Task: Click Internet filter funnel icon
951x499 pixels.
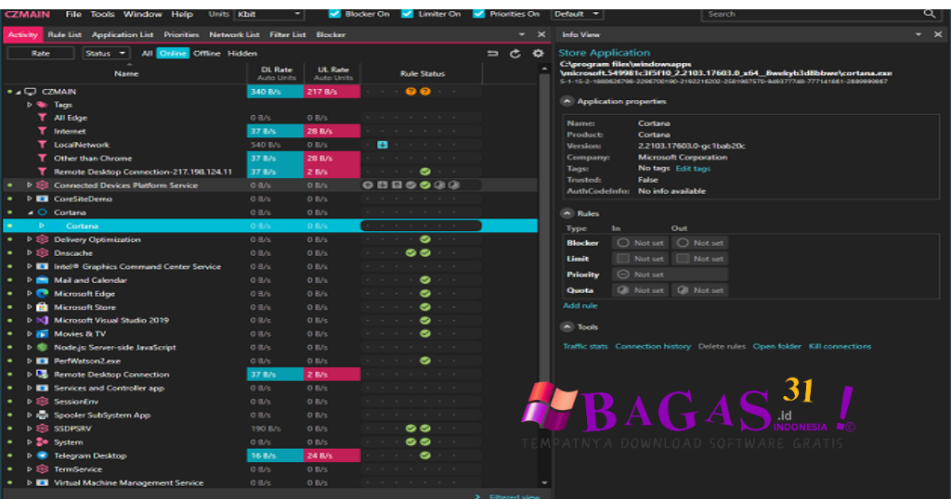Action: tap(42, 131)
